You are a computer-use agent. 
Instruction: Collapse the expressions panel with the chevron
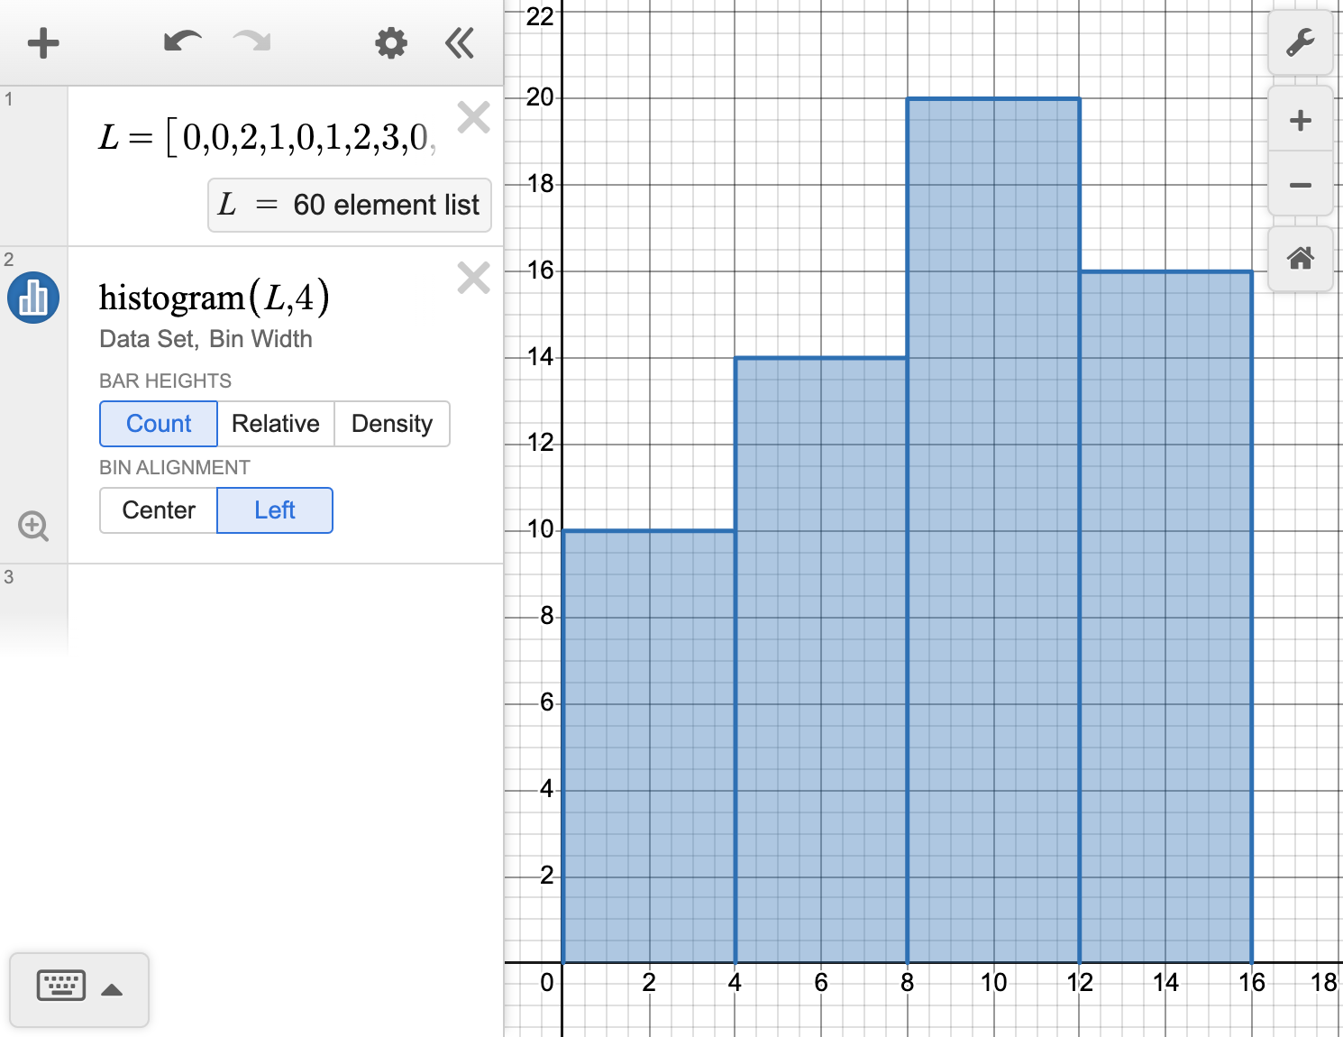460,42
